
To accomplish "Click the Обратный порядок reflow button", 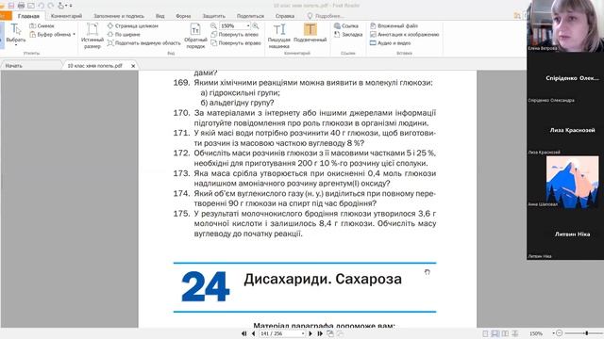I will (x=195, y=36).
